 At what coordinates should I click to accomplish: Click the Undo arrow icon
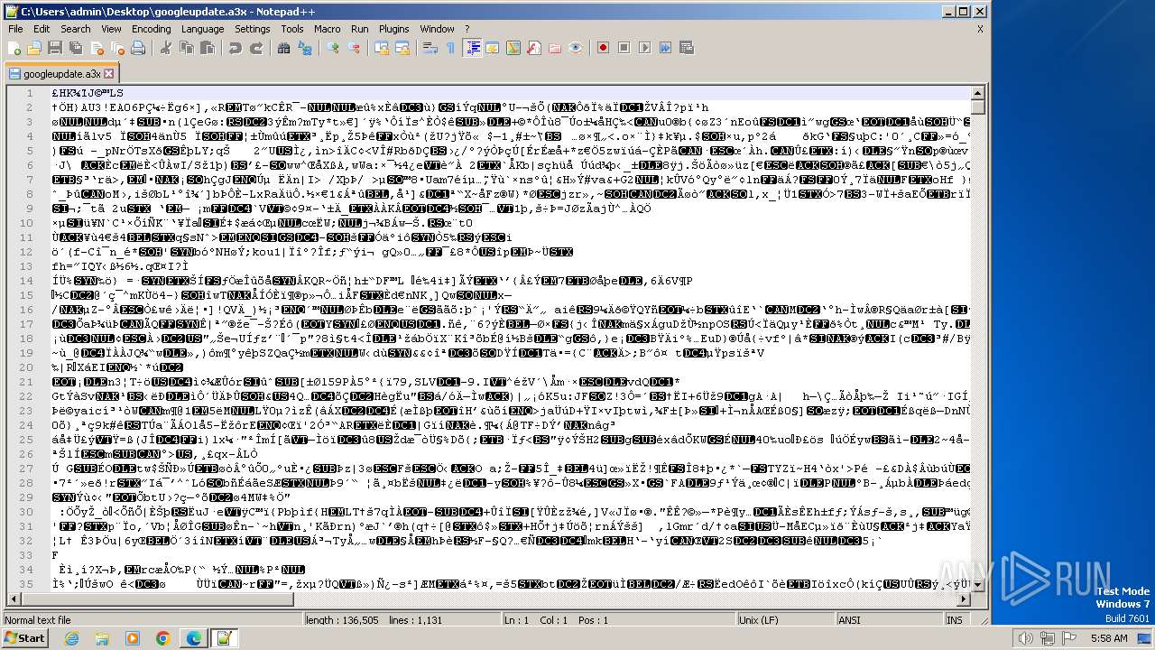click(236, 48)
